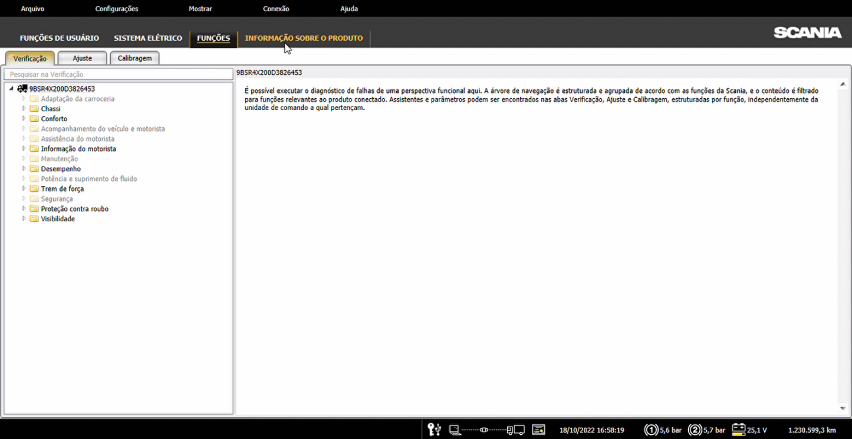Expand the Conforto tree folder

point(24,119)
